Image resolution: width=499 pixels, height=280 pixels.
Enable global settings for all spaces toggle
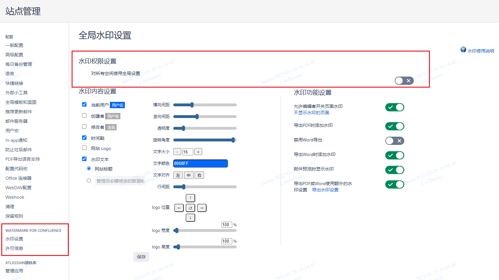pyautogui.click(x=404, y=81)
